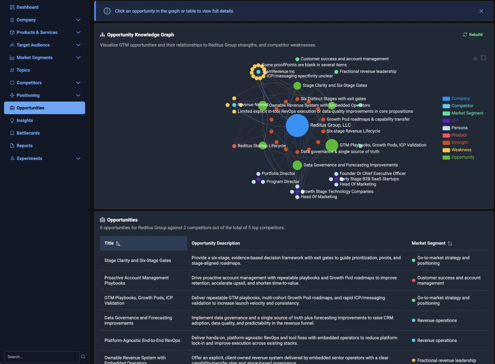This screenshot has height=364, width=495.
Task: Open Stage Clarity and Six-Stage Gates row
Action: [x=294, y=260]
